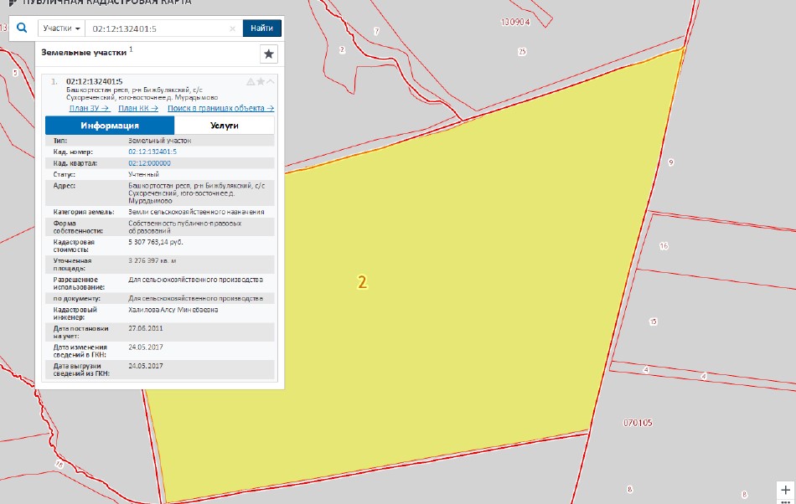Open the Участки search type dropdown

pos(62,28)
